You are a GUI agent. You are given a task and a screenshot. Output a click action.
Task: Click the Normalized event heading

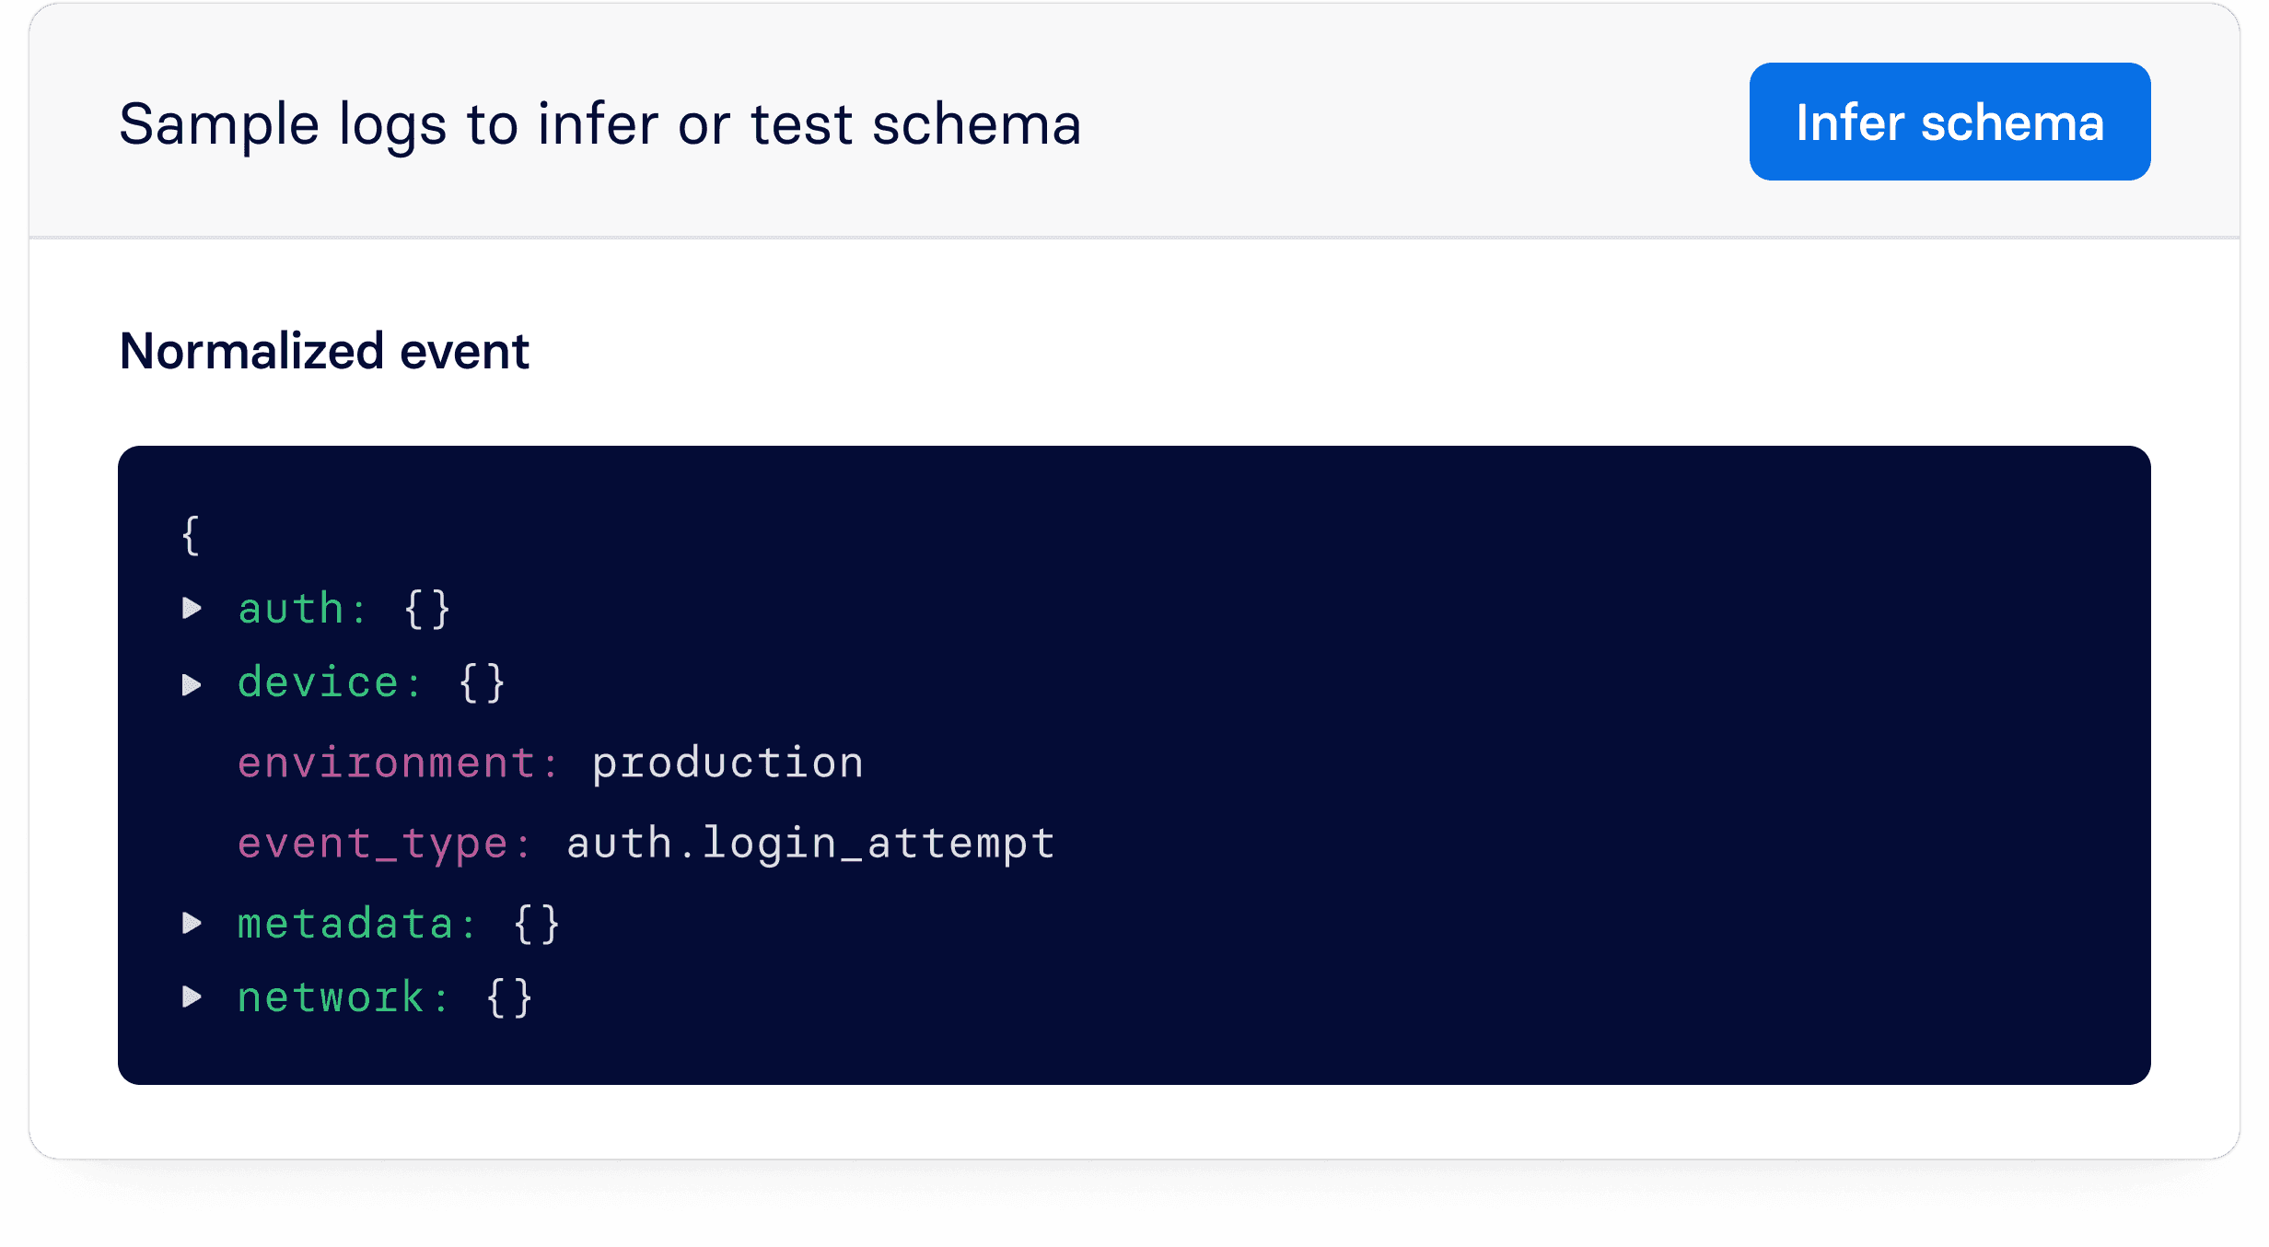(324, 351)
